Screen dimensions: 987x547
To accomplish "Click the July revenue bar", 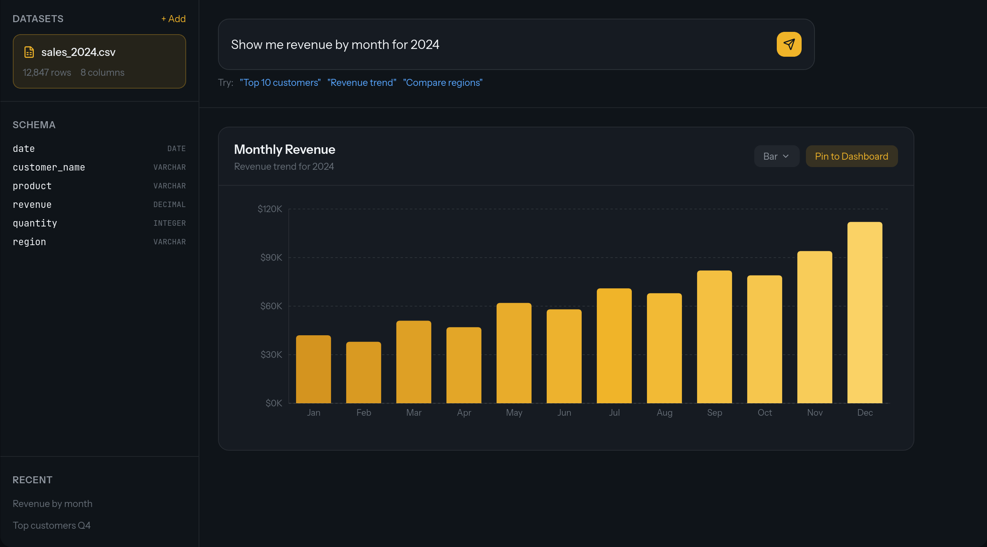I will (614, 346).
